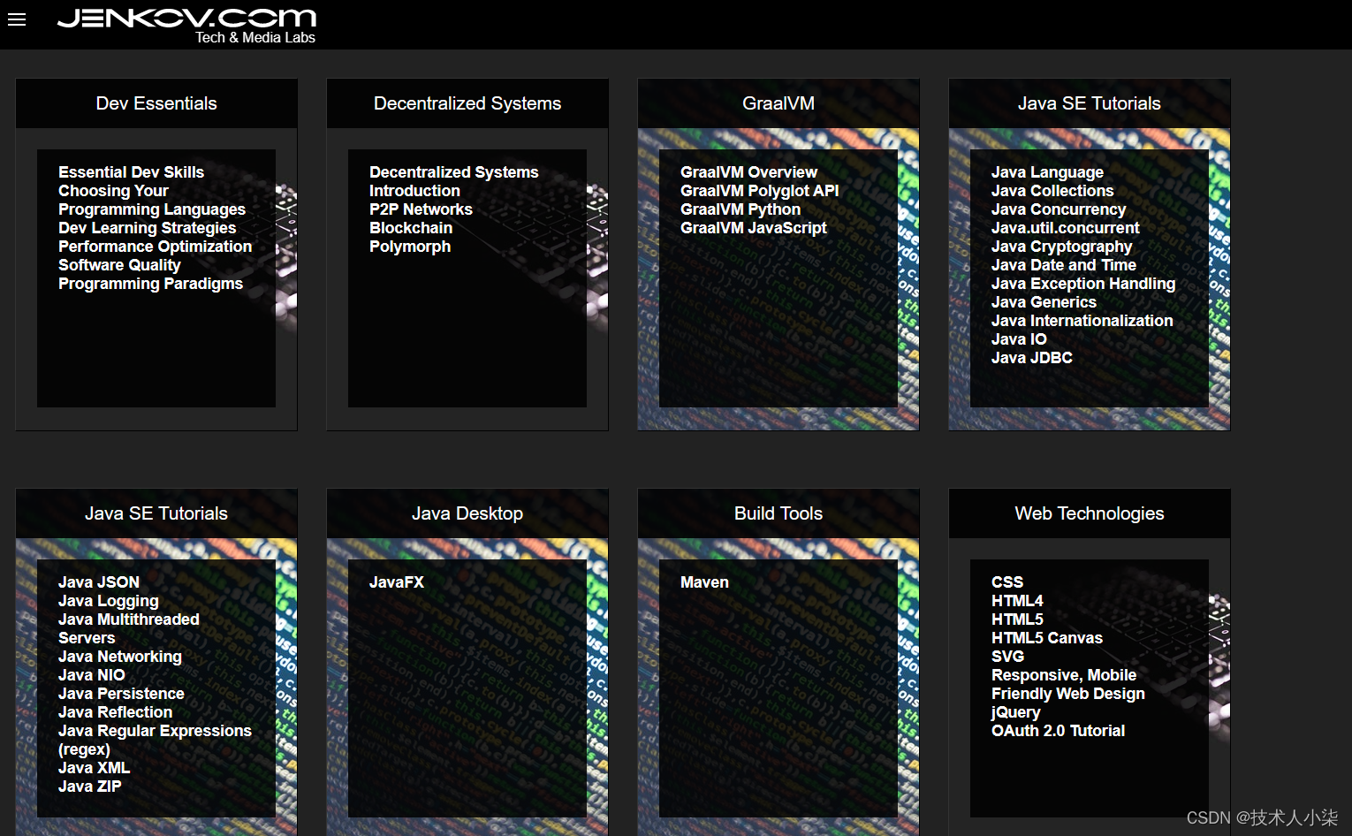Open jQuery tutorial link

[x=1016, y=712]
